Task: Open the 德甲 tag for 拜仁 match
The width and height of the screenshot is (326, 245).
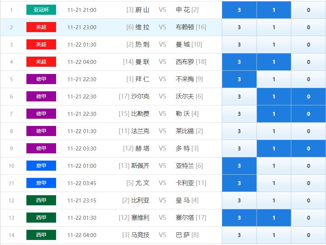Action: tap(41, 79)
